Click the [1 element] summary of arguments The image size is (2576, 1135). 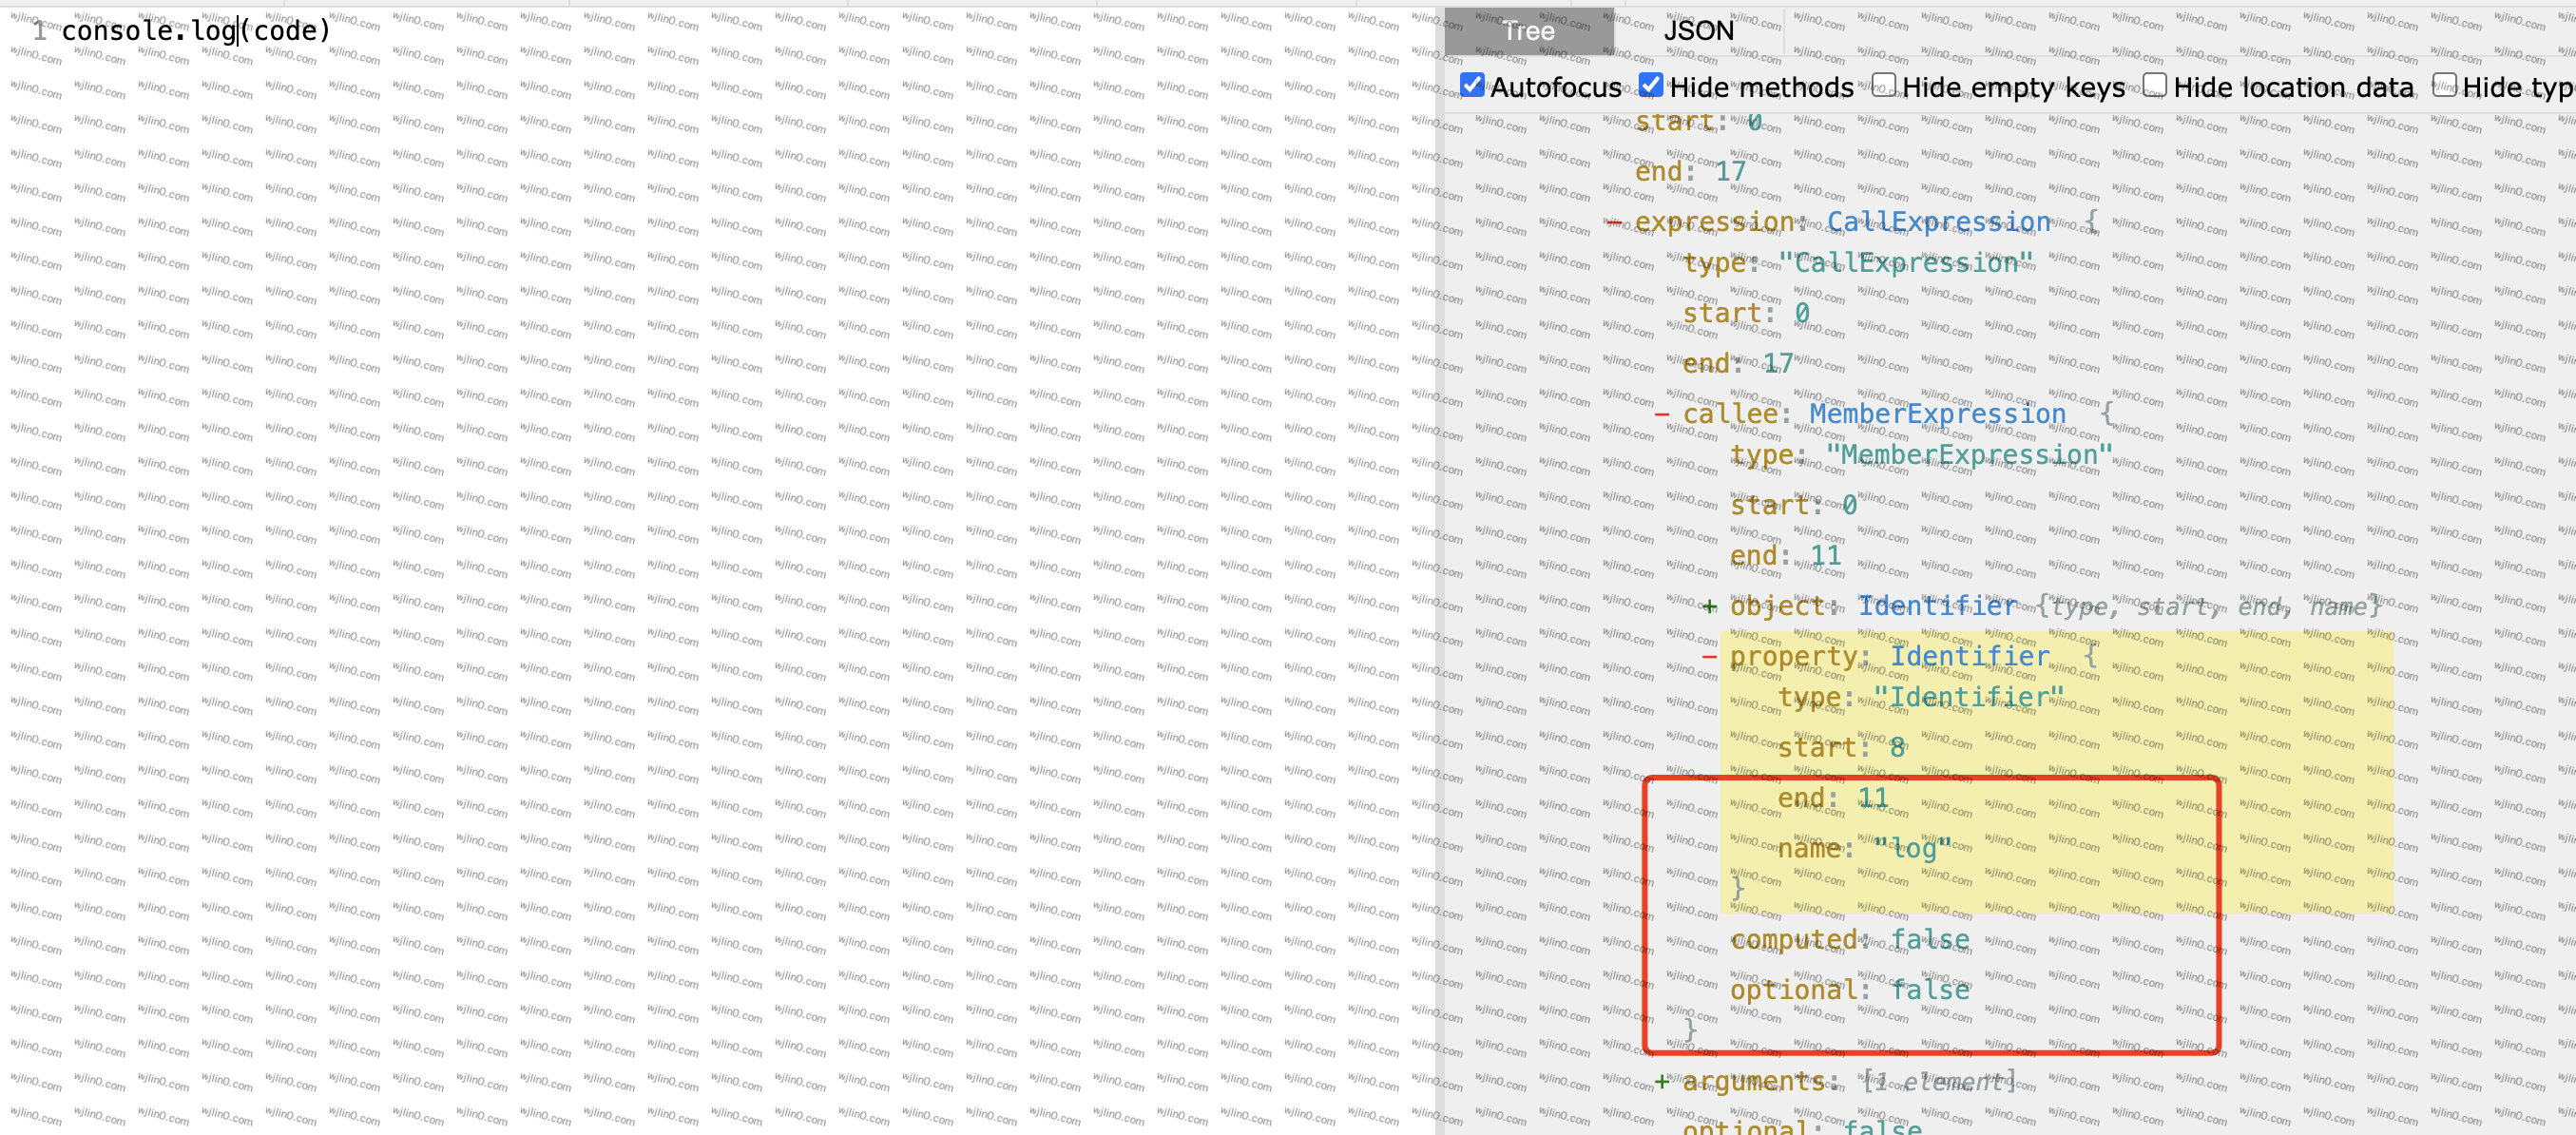[1938, 1081]
